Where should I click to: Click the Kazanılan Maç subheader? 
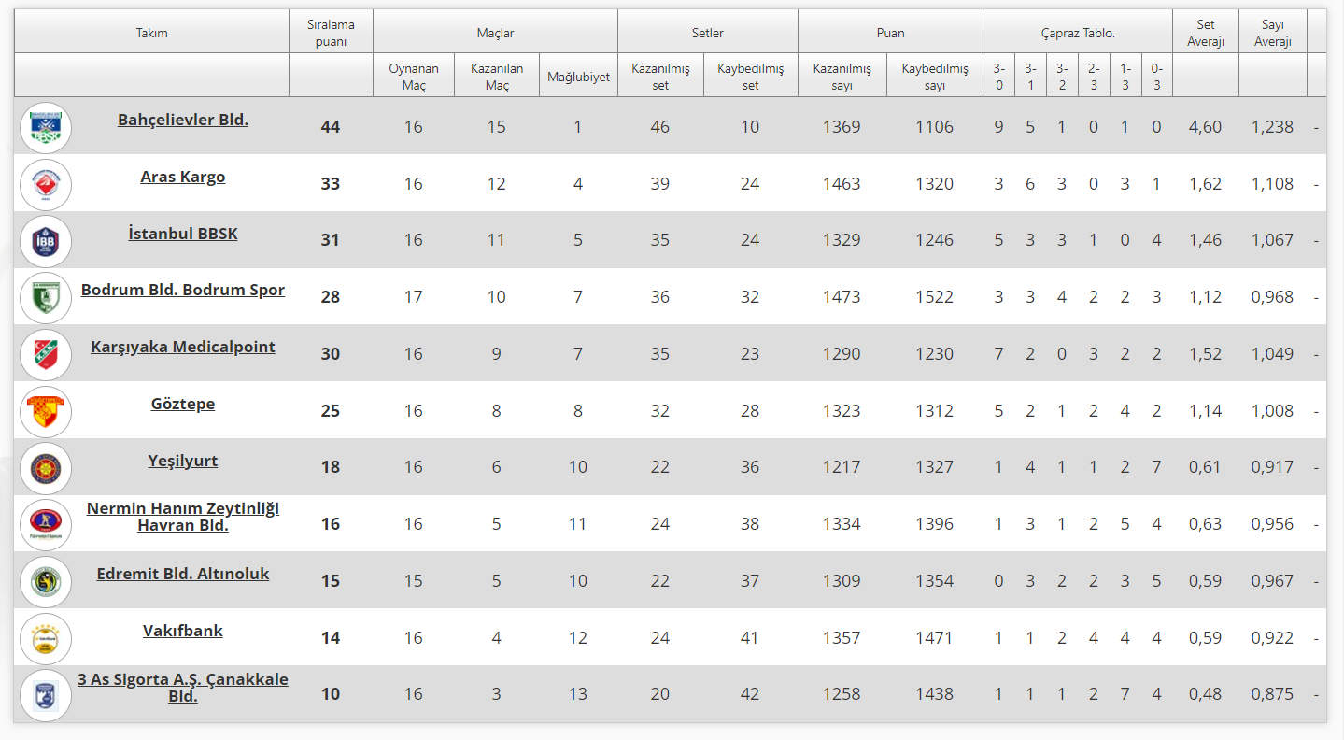pyautogui.click(x=497, y=77)
